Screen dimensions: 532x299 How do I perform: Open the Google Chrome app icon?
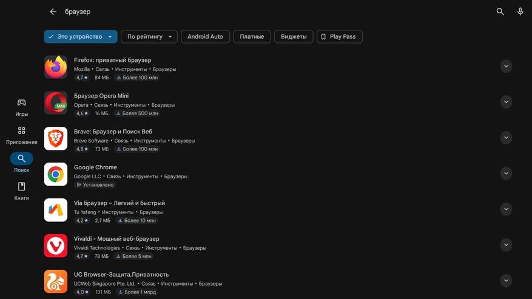point(56,174)
